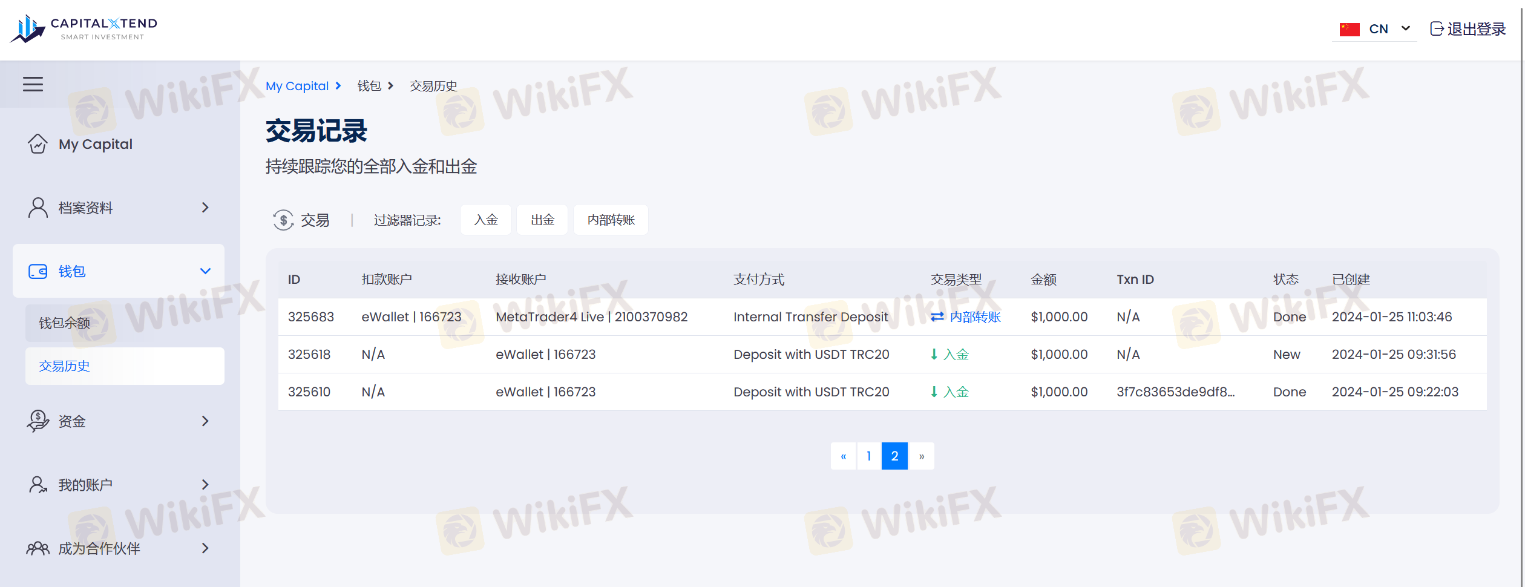The width and height of the screenshot is (1525, 587).
Task: Click the dollar transaction icon
Action: (x=283, y=220)
